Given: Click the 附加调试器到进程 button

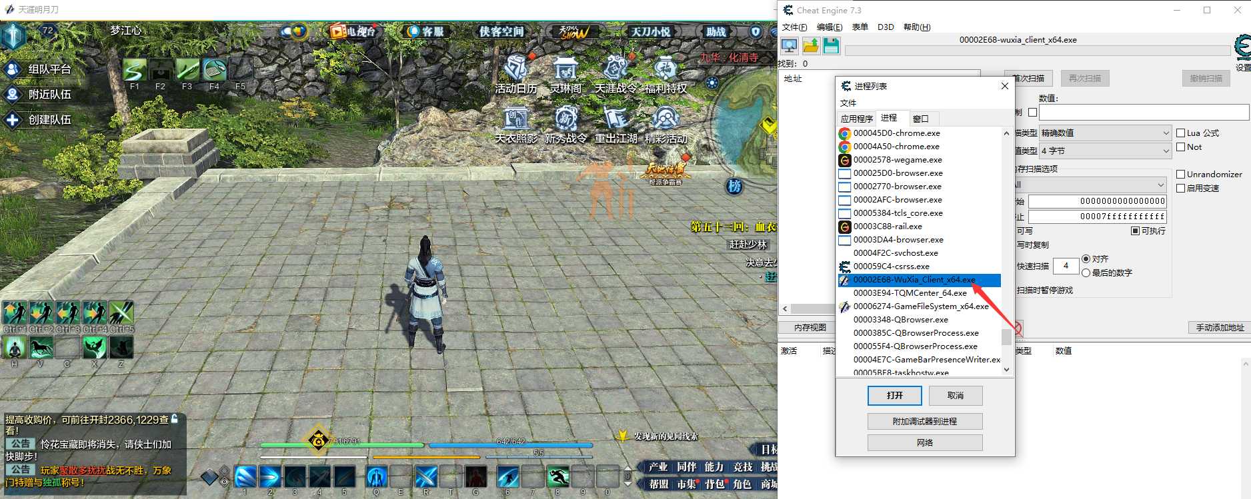Looking at the screenshot, I should tap(925, 422).
